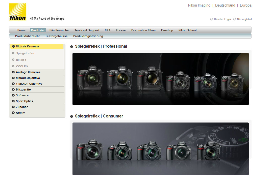
Task: Select the Produktübersicht sub-tab
Action: click(x=27, y=36)
